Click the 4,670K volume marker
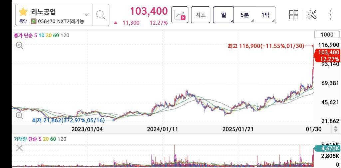This screenshot has width=341, height=168. pyautogui.click(x=328, y=149)
